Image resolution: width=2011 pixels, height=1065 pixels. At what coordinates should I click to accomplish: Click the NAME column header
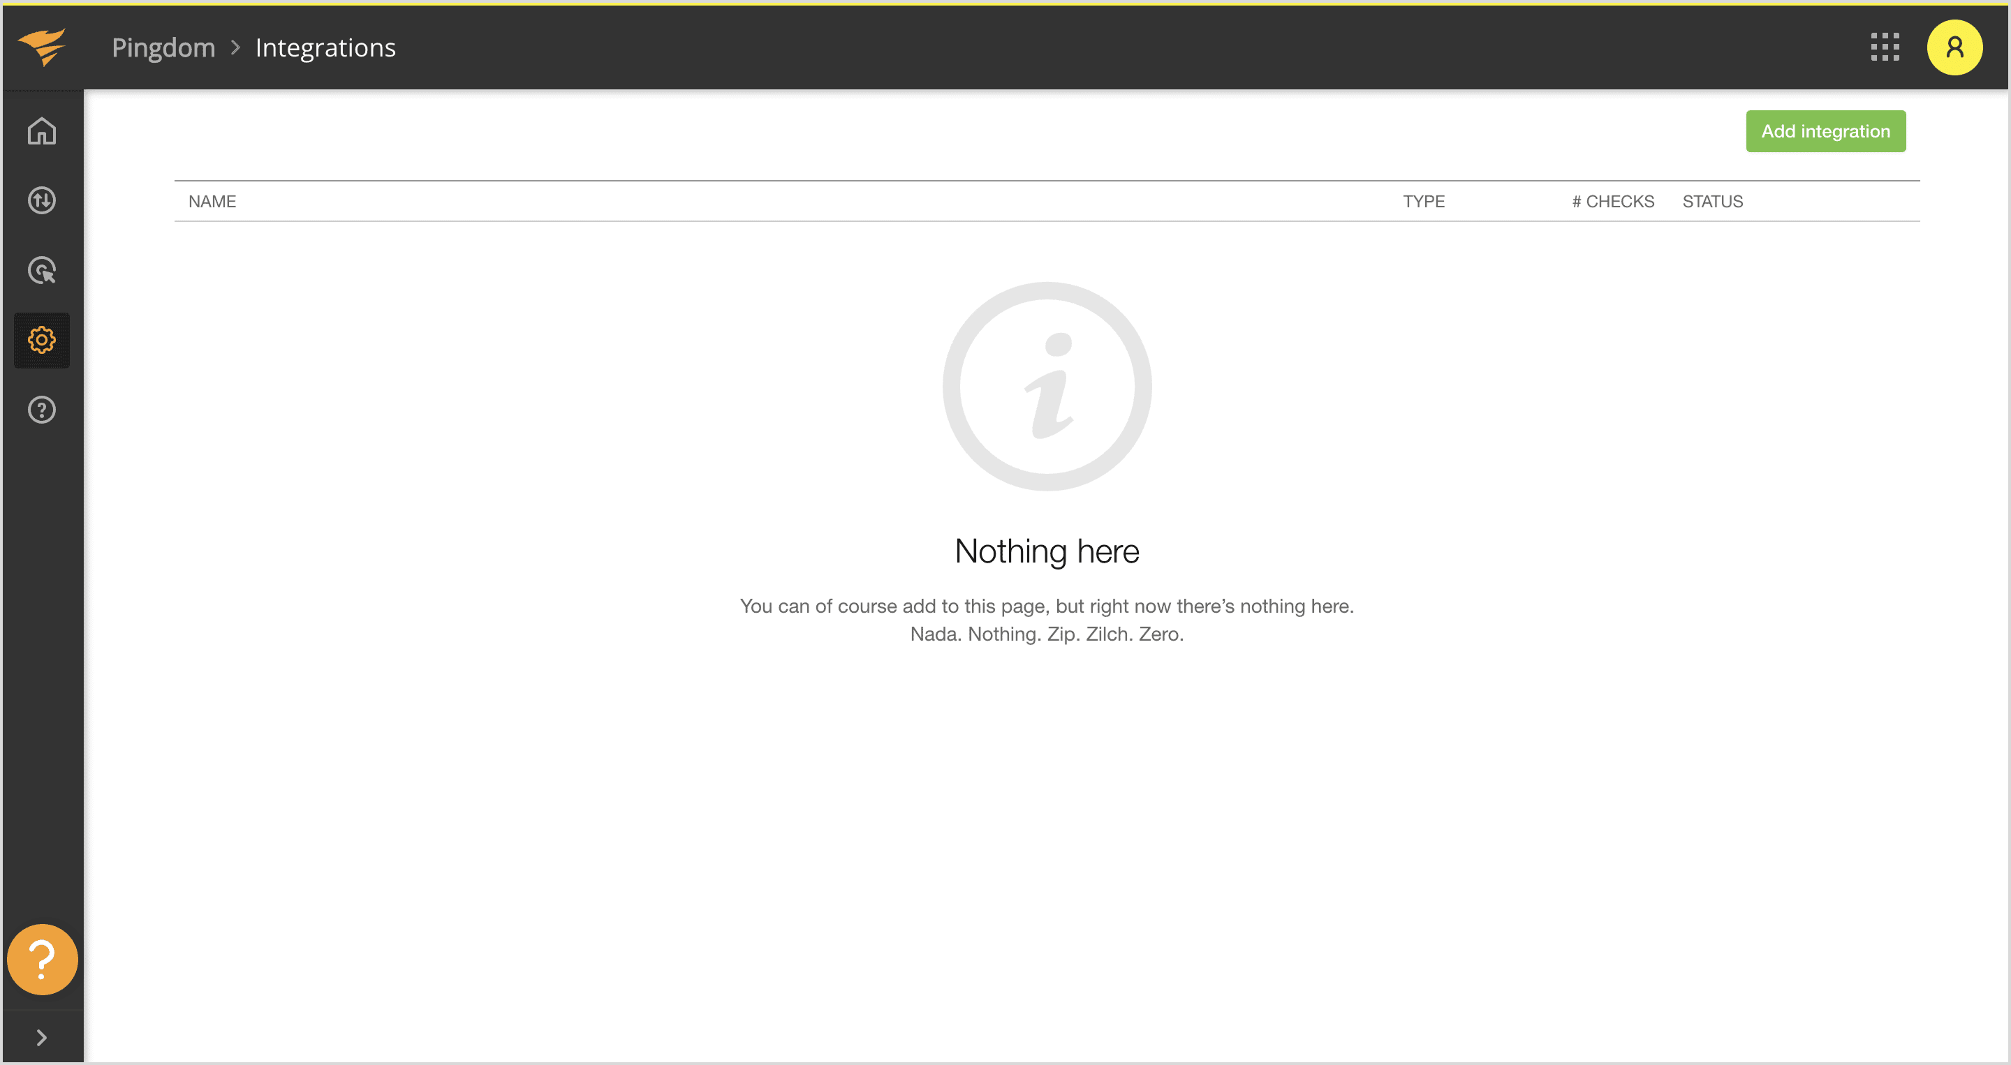[x=212, y=201]
